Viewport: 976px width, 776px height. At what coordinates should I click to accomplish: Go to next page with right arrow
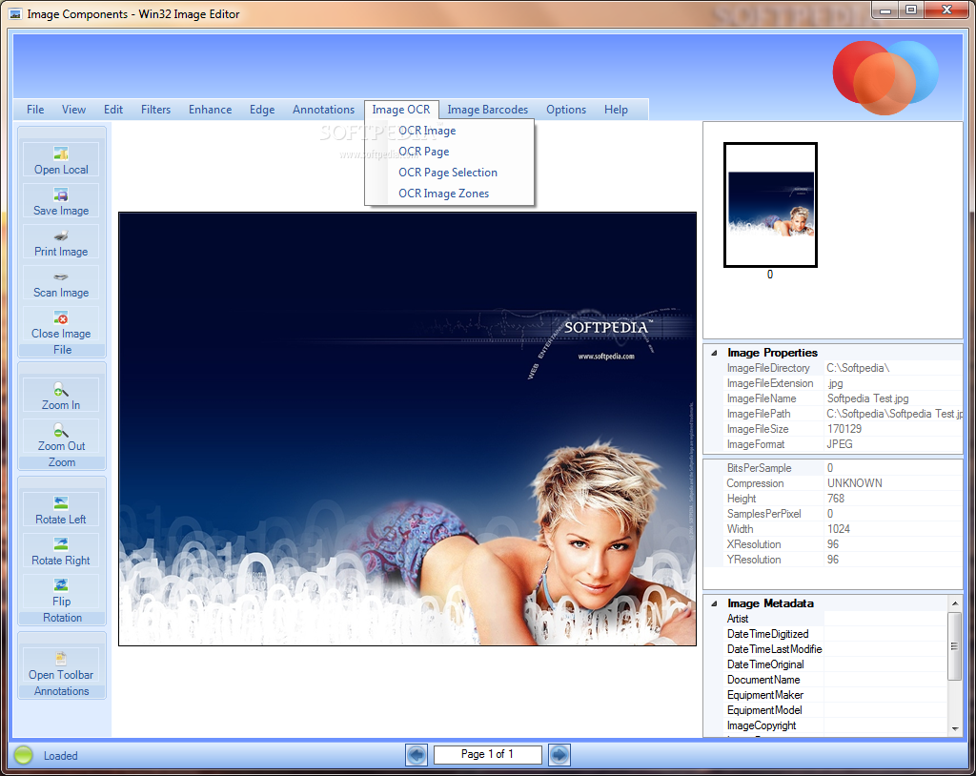tap(559, 755)
